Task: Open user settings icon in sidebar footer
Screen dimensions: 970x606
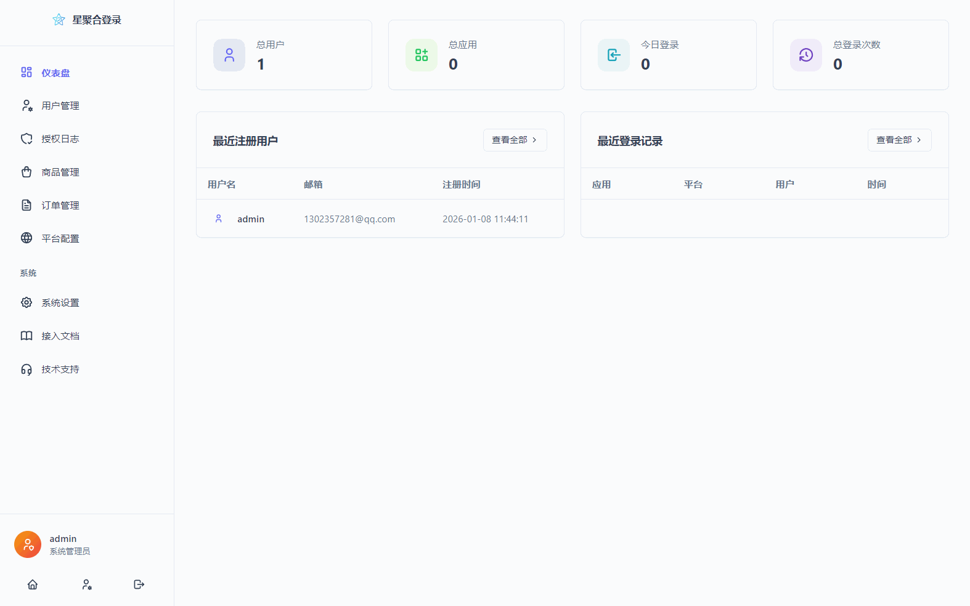Action: [87, 584]
